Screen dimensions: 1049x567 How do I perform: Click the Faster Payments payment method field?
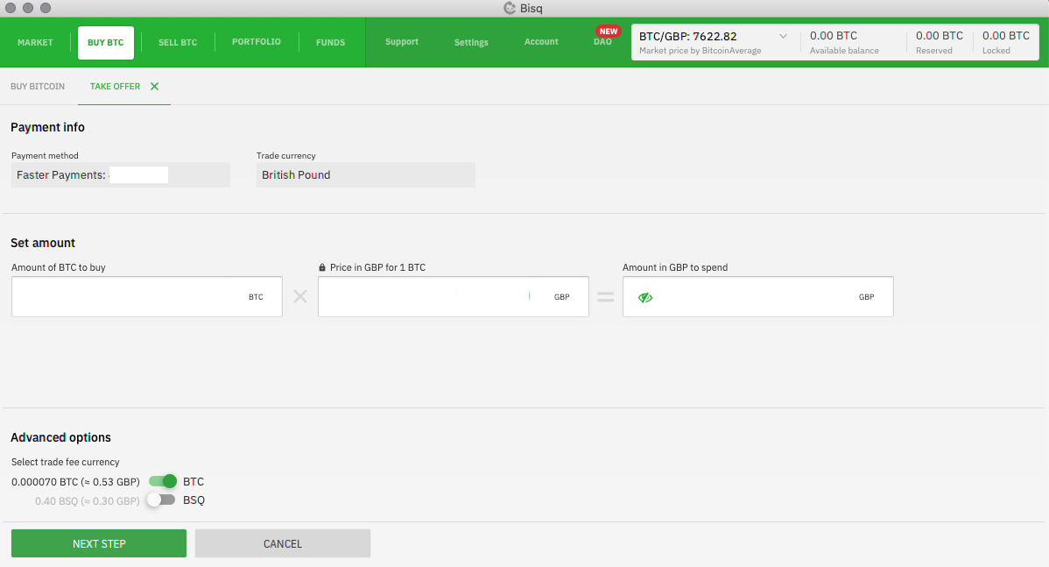pos(121,174)
